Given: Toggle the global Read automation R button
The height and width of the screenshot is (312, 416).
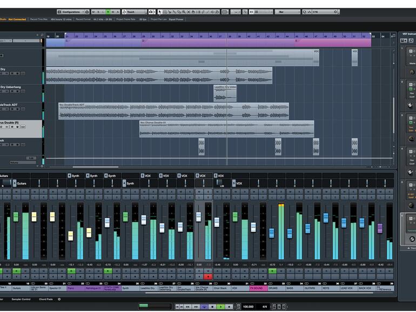Looking at the screenshot, I should (108, 12).
